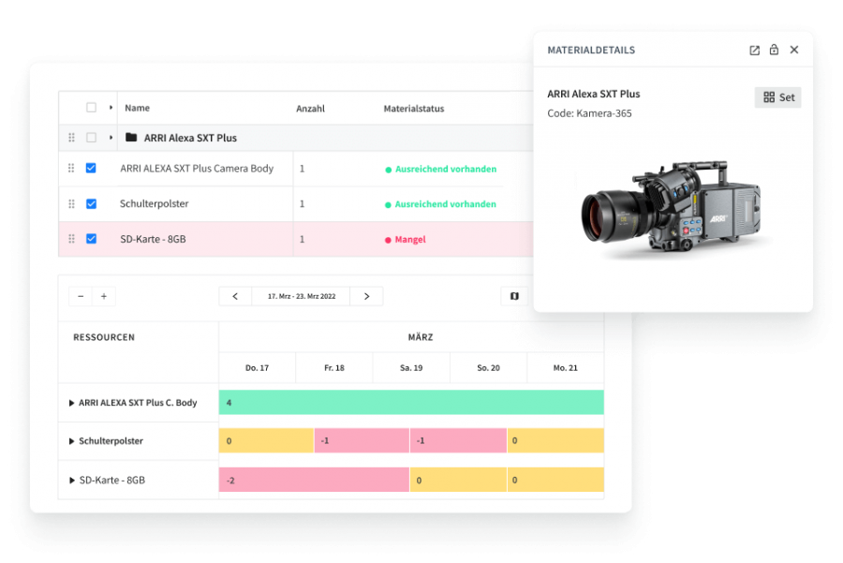The height and width of the screenshot is (563, 843).
Task: Click drag handle of SD-Karte - 8GB row
Action: pyautogui.click(x=71, y=239)
